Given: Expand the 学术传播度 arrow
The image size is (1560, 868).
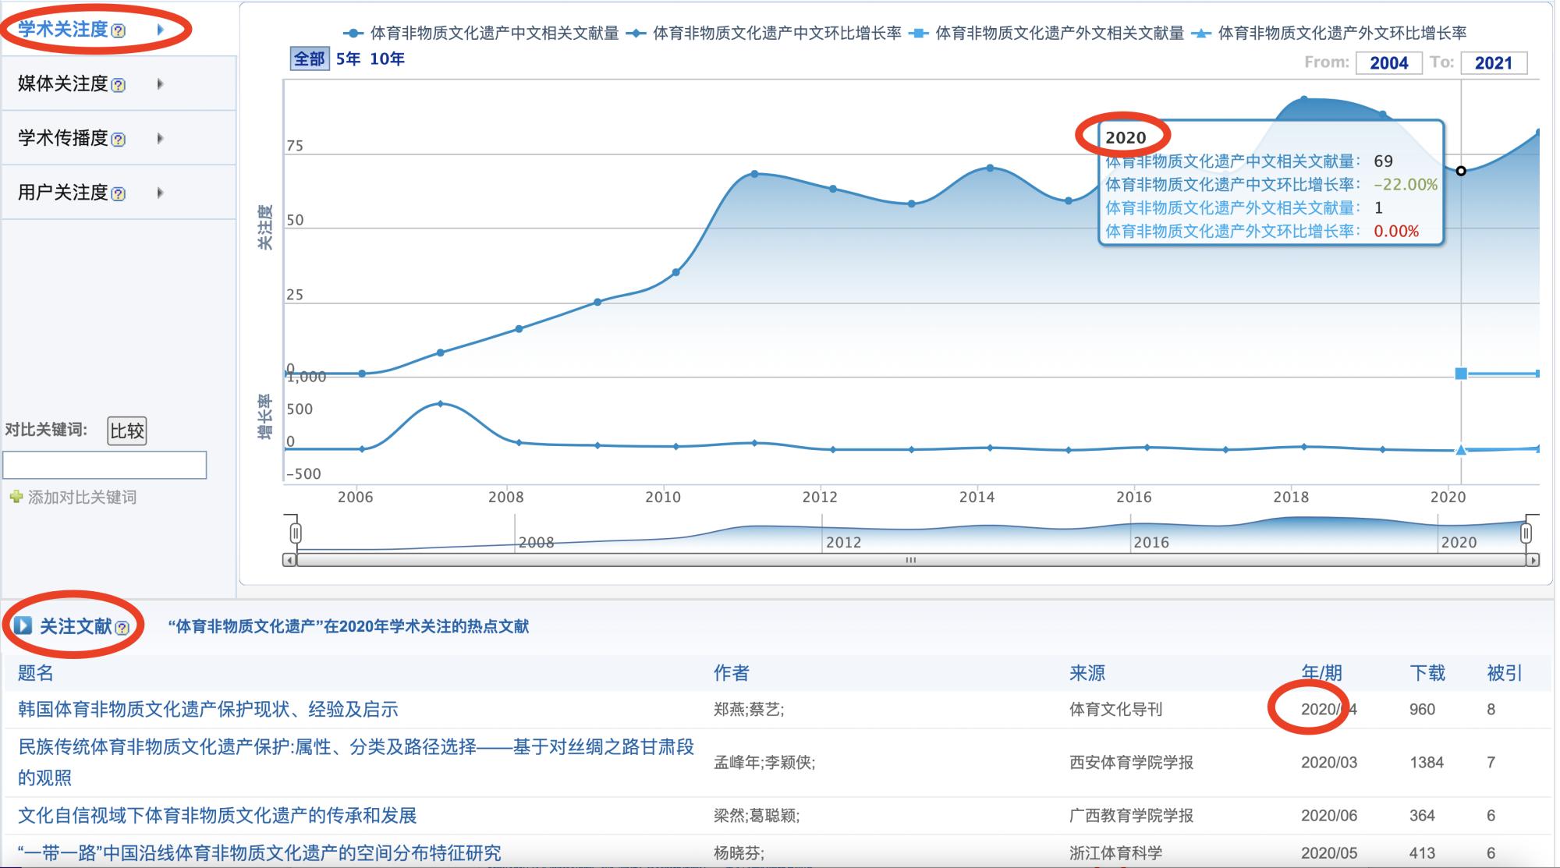Looking at the screenshot, I should pos(160,139).
